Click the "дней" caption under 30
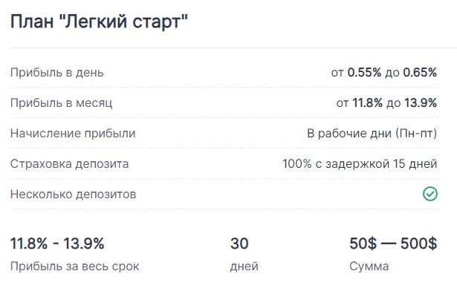457x294 pixels. point(244,267)
